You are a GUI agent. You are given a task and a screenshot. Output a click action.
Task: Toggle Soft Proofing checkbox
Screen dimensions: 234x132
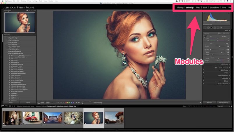click(x=93, y=103)
